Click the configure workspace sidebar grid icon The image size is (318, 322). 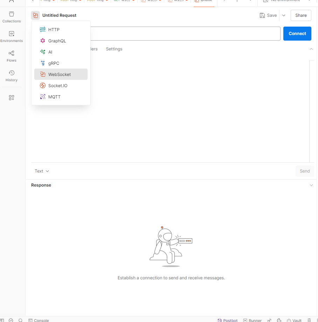click(12, 98)
